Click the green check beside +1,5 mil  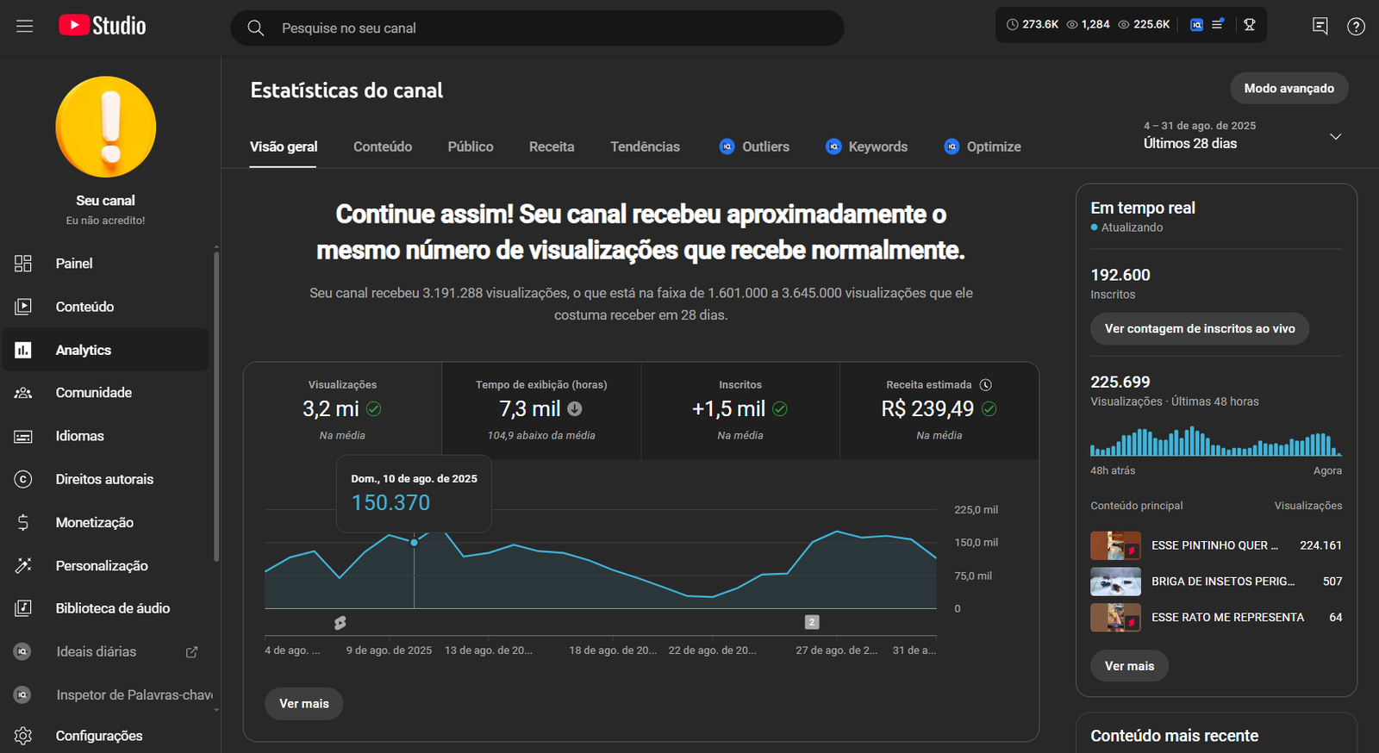(x=780, y=409)
